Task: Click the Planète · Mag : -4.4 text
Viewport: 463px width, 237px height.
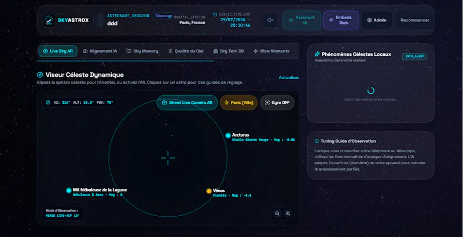Action: (x=232, y=195)
